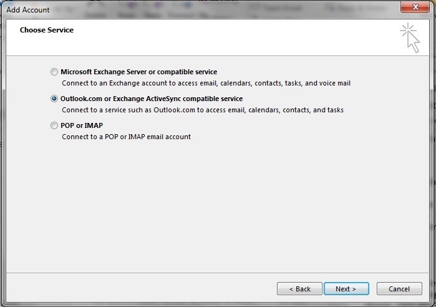The image size is (436, 307).
Task: Click 'Connect to an Exchange account' description text
Action: point(206,83)
